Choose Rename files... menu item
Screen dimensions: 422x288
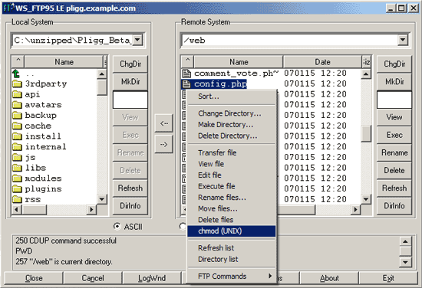point(232,198)
